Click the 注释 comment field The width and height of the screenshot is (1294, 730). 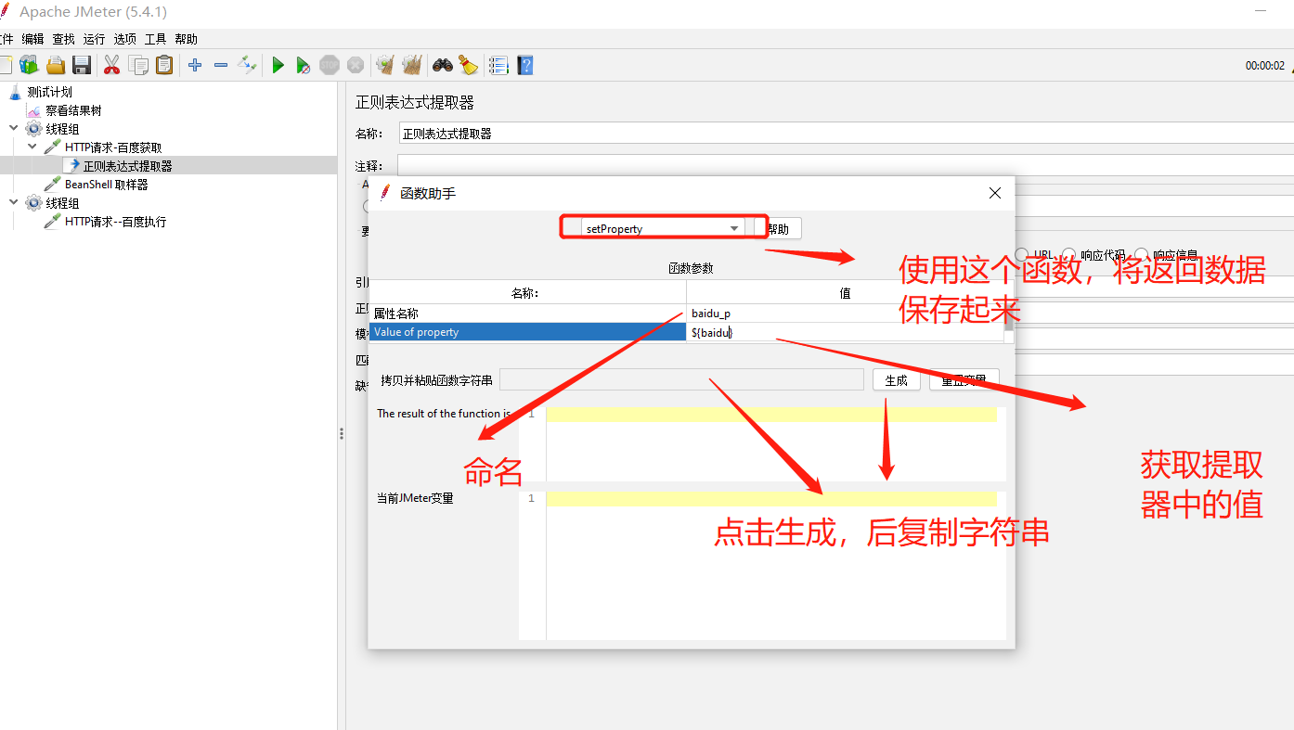pos(846,165)
